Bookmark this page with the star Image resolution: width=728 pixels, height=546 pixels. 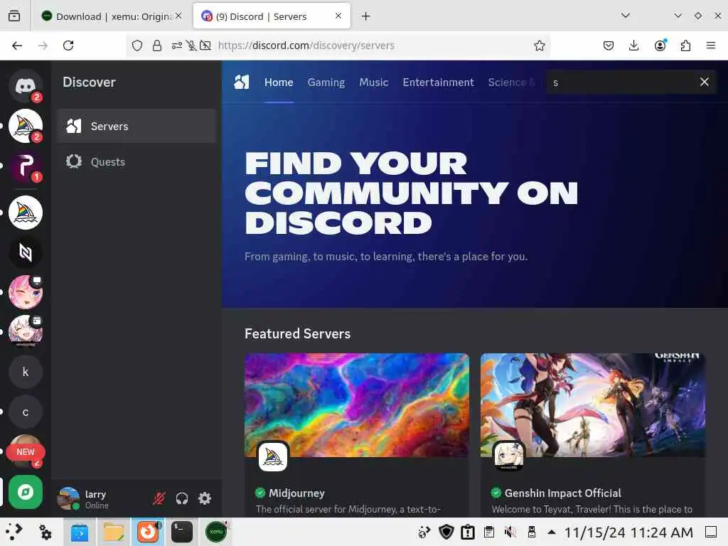pyautogui.click(x=539, y=45)
